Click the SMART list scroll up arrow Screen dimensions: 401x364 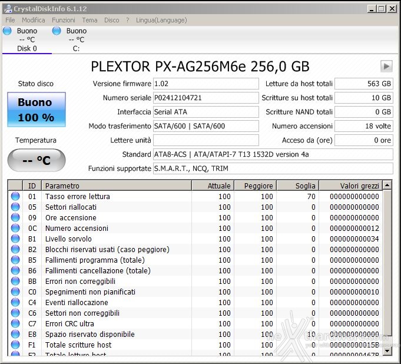point(387,185)
